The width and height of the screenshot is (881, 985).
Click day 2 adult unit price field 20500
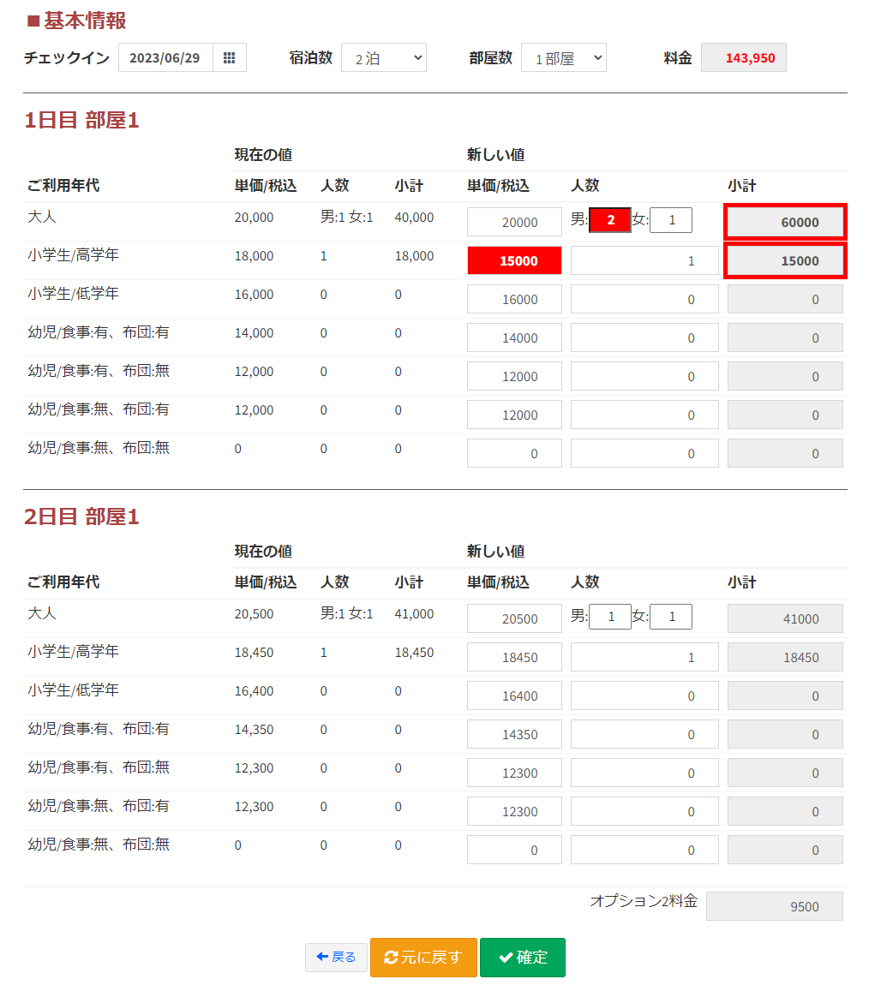514,618
